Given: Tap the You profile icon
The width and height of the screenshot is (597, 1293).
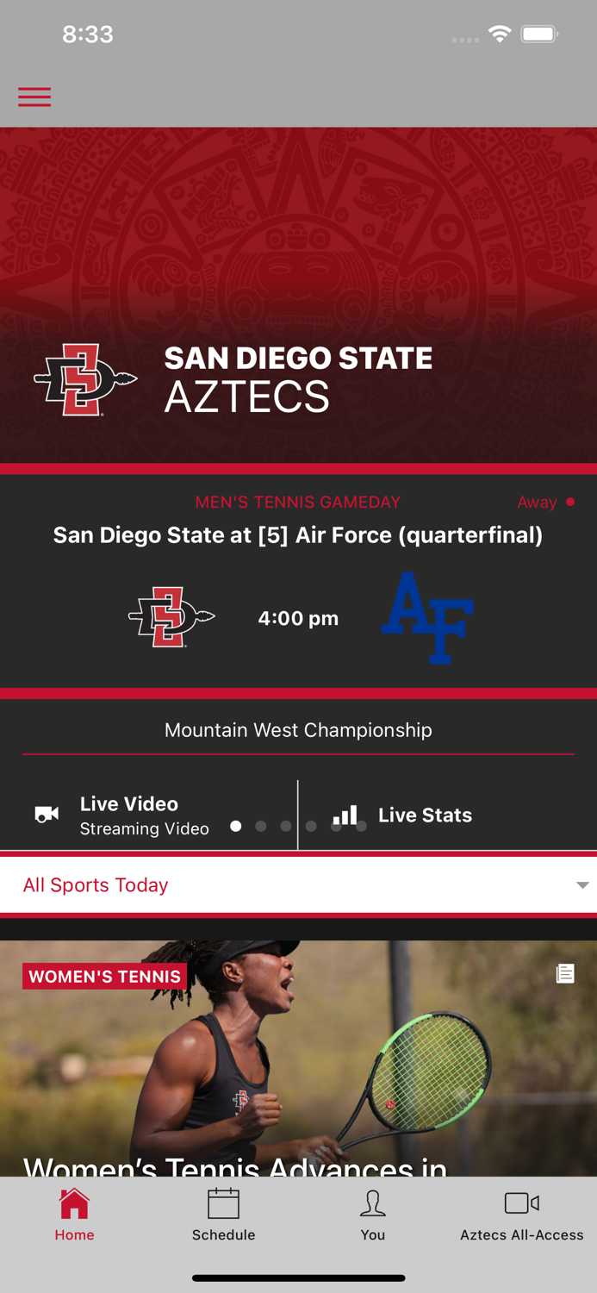Looking at the screenshot, I should (373, 1203).
